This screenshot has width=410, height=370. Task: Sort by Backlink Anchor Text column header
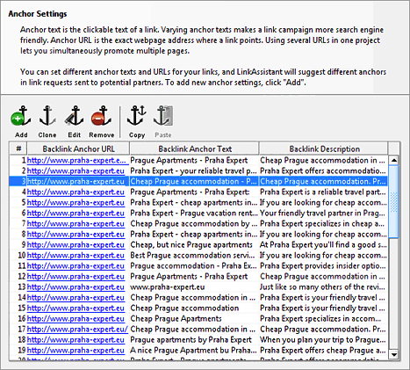pos(195,149)
